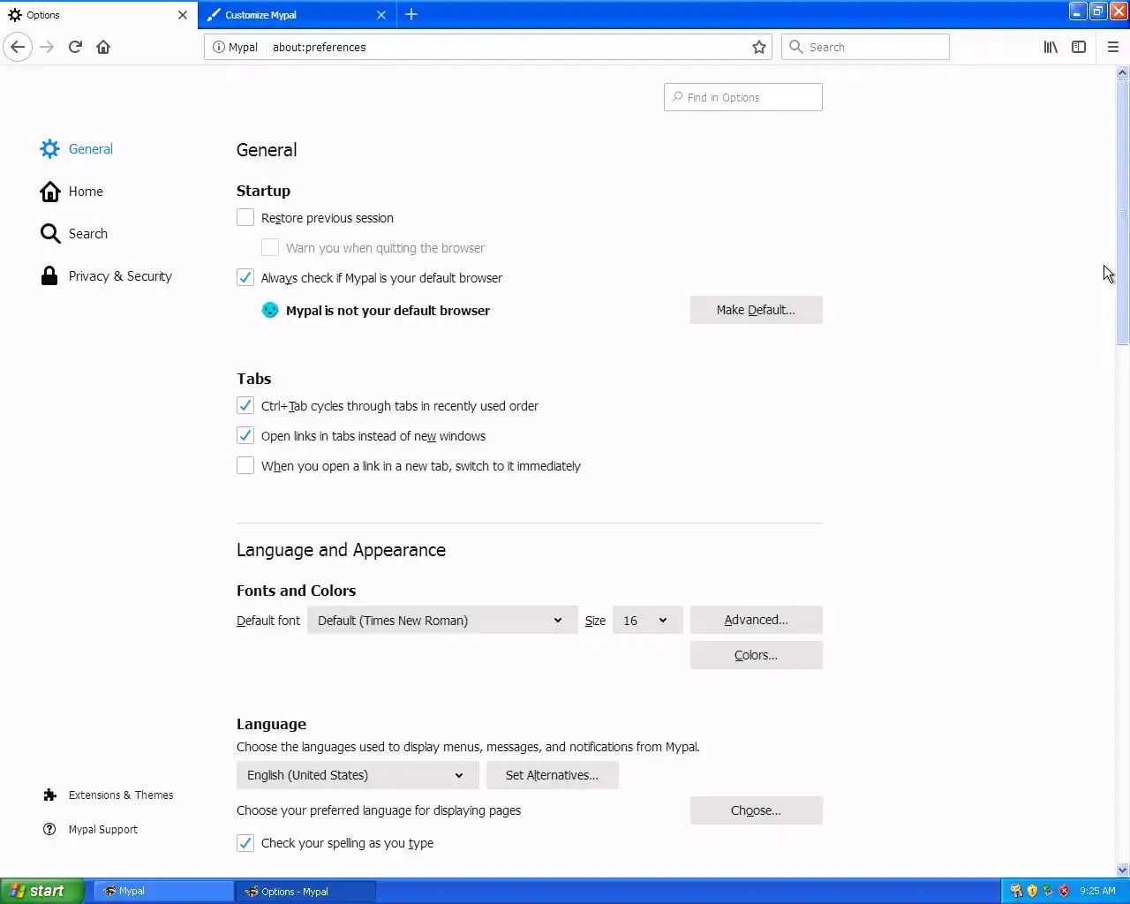Reload the current page
Image resolution: width=1130 pixels, height=904 pixels.
(75, 47)
